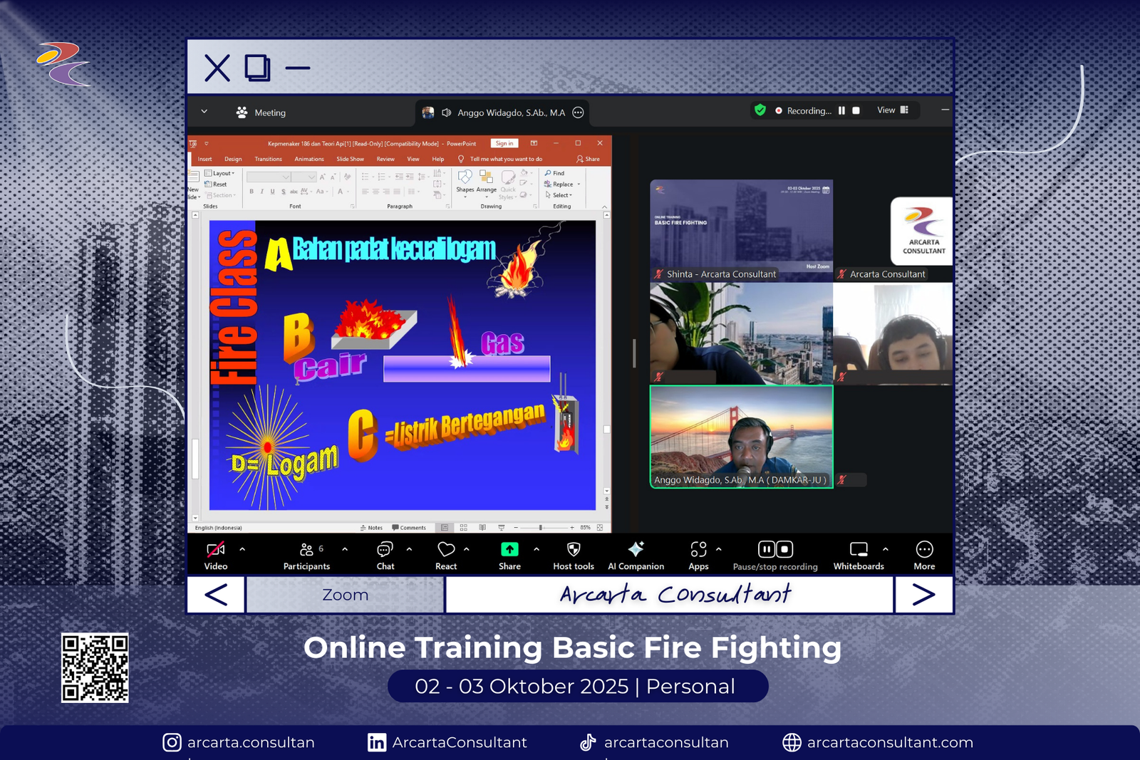Image resolution: width=1140 pixels, height=760 pixels.
Task: Open the Chat panel icon
Action: tap(385, 549)
